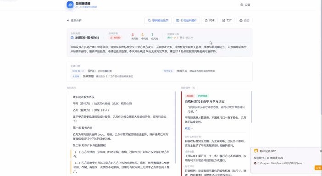Image resolution: width=322 pixels, height=176 pixels.
Task: Click the QQ.exe file path in popup
Action: click(x=279, y=163)
